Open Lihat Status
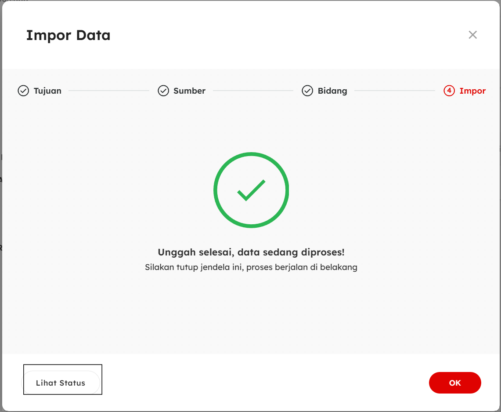This screenshot has width=501, height=412. pos(61,383)
